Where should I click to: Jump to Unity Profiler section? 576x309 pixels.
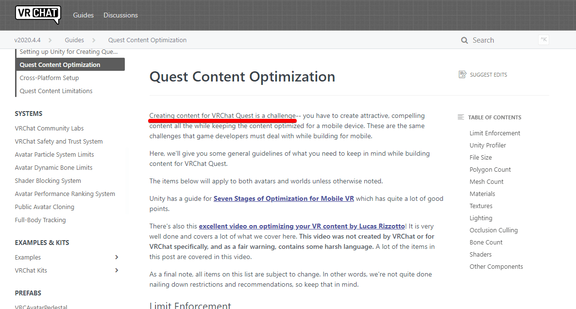coord(488,146)
